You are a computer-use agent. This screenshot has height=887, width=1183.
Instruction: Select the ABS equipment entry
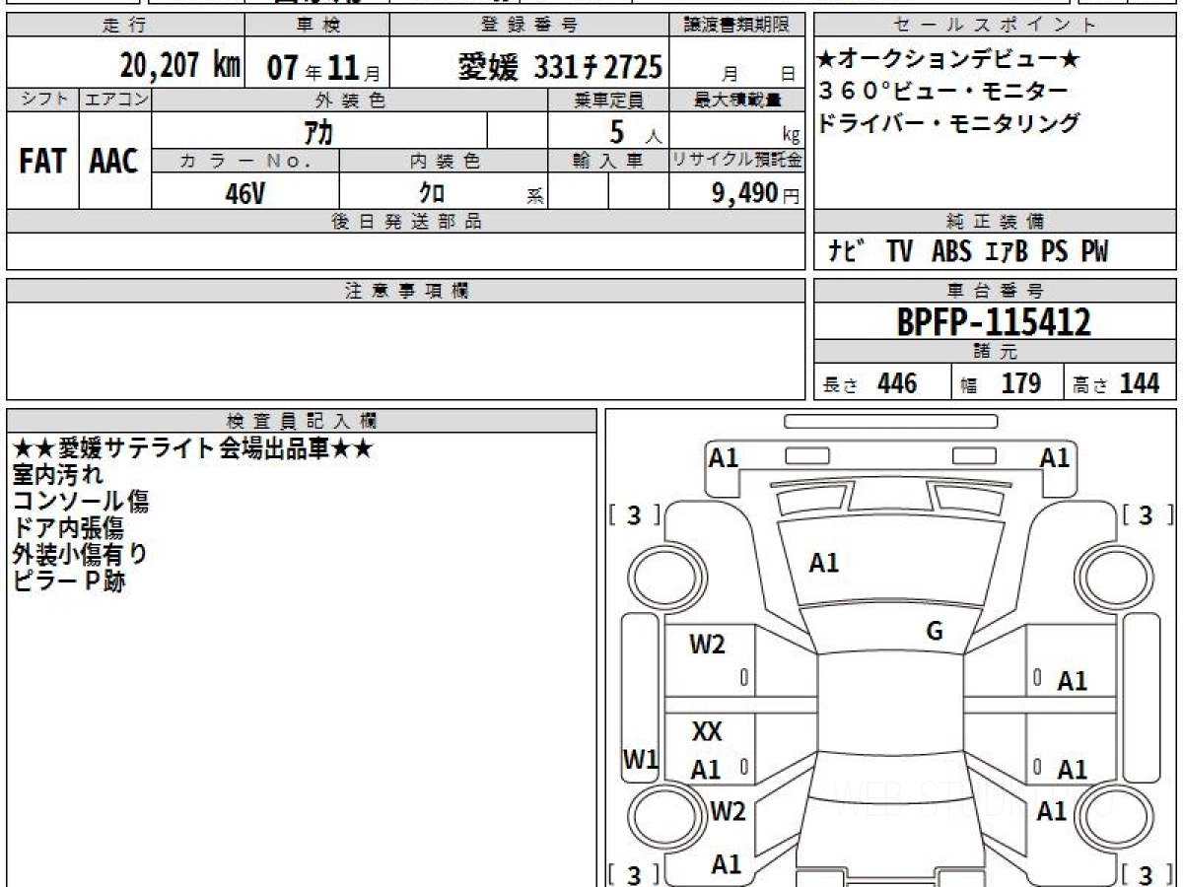click(x=951, y=252)
